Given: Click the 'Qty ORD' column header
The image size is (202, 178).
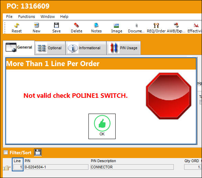Looking at the screenshot, I should 192,161.
